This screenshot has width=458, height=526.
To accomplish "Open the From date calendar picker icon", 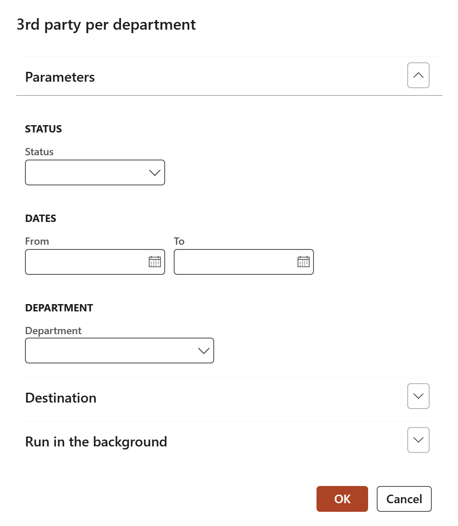I will (155, 261).
